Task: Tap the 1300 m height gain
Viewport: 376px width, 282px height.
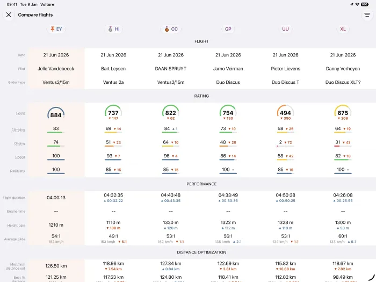Action: [x=343, y=222]
